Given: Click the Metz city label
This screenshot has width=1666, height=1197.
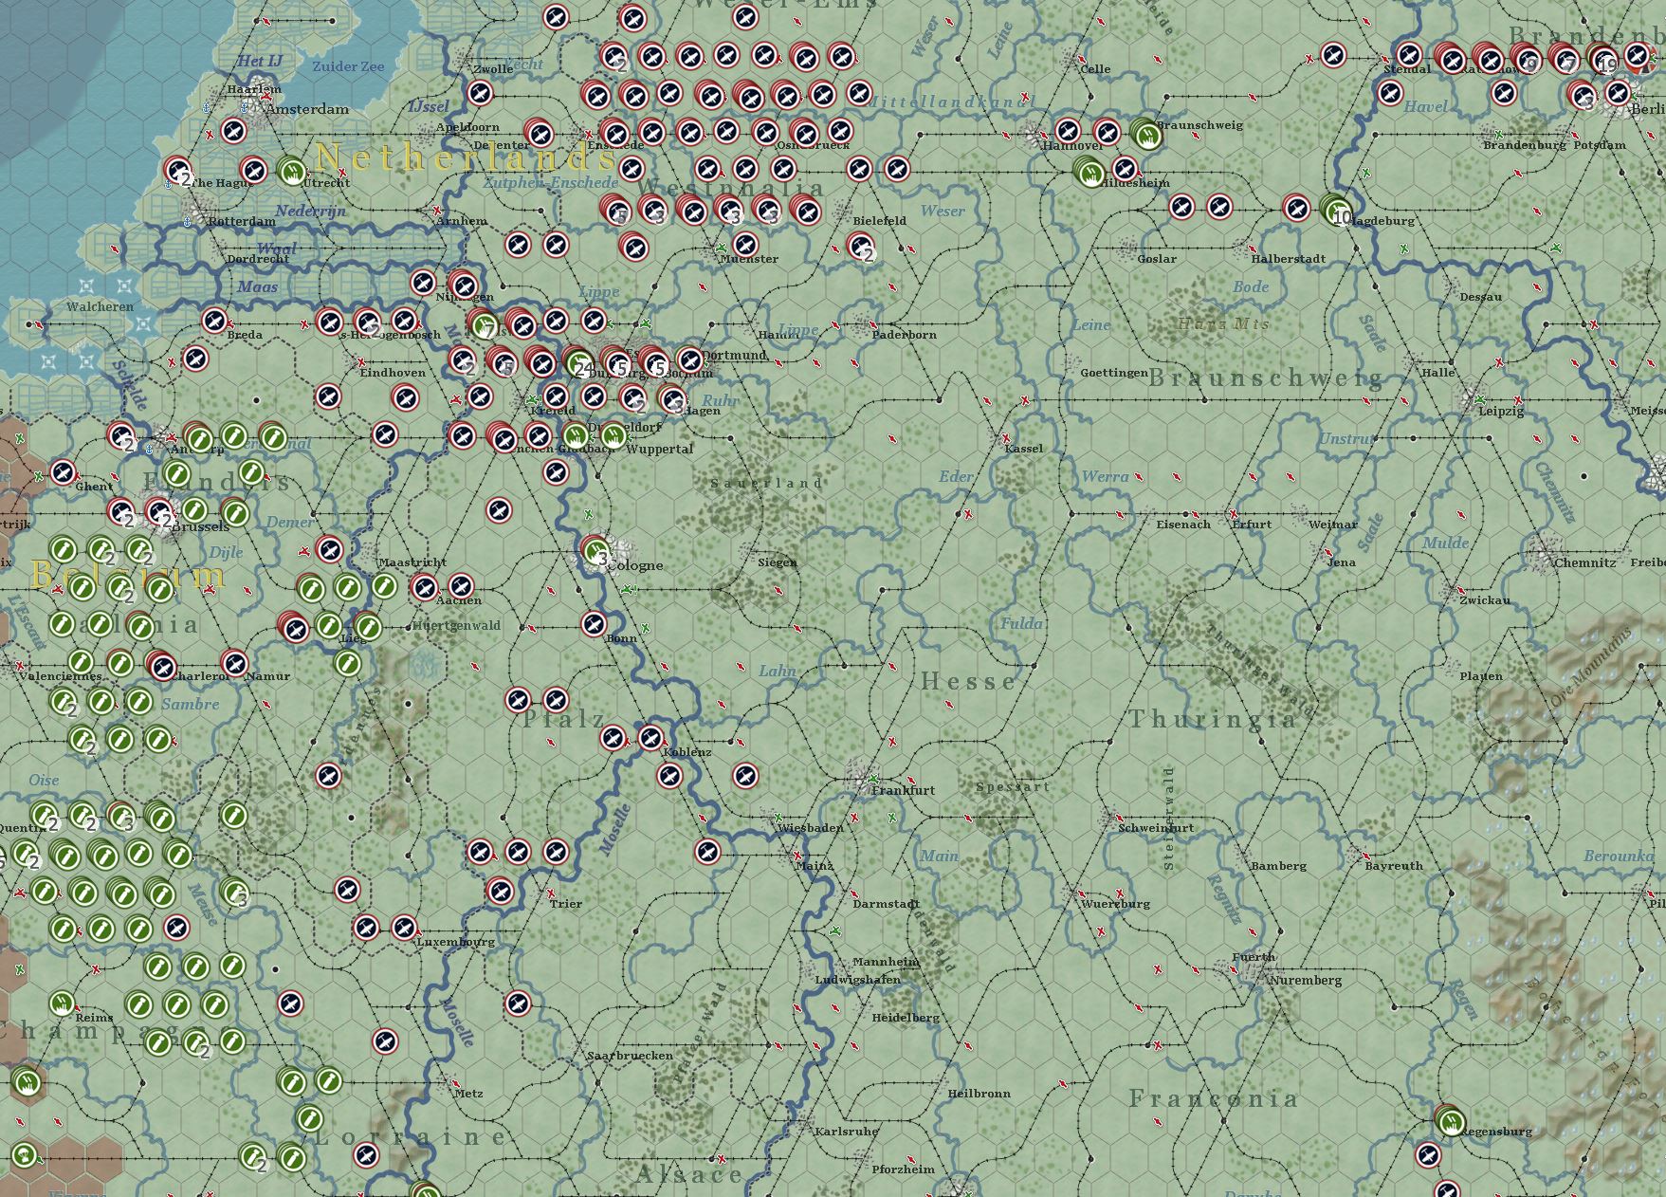Looking at the screenshot, I should tap(468, 1094).
